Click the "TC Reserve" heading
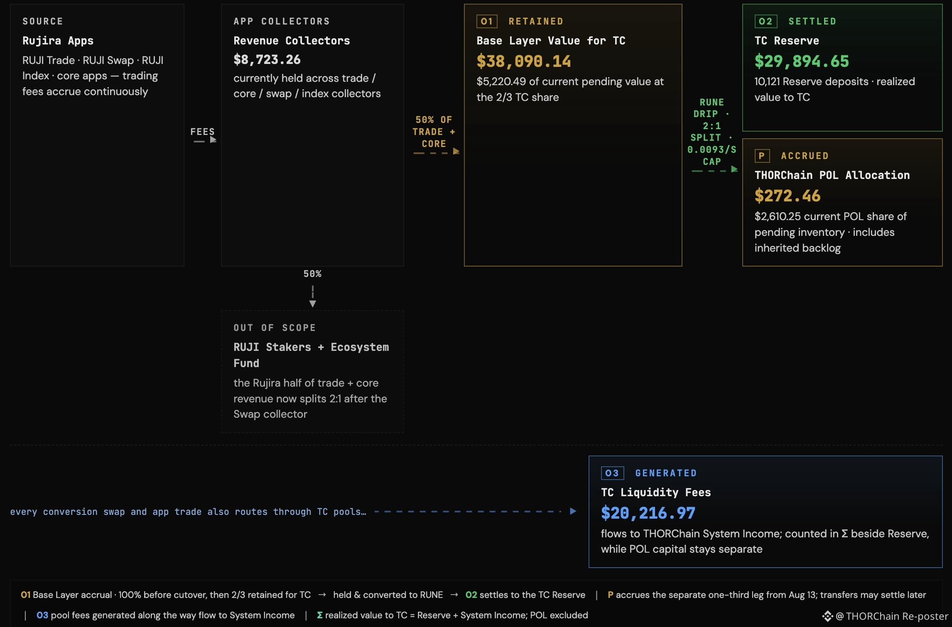Screen dimensions: 952x627 787,41
